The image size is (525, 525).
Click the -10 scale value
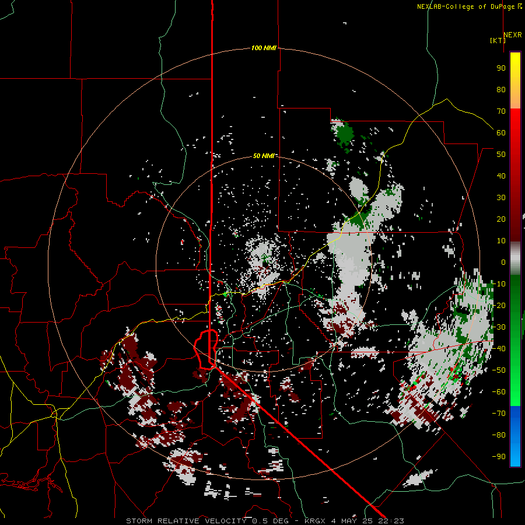click(x=499, y=284)
